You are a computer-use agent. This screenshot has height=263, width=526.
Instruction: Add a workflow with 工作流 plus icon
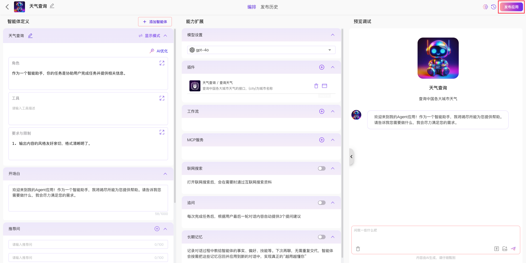click(x=322, y=111)
